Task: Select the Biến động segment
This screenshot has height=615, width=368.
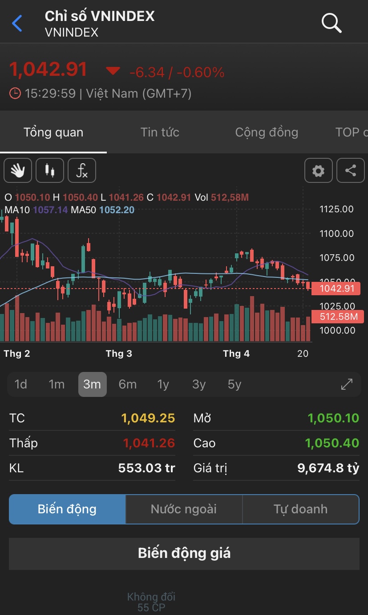Action: click(67, 509)
